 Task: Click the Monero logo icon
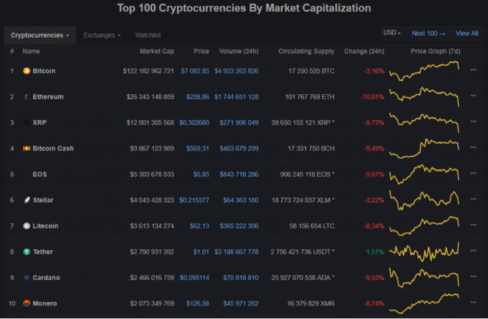click(x=27, y=303)
